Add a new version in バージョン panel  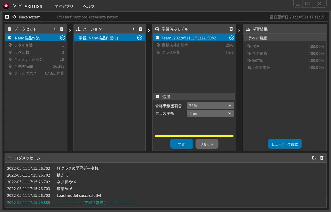click(x=133, y=29)
